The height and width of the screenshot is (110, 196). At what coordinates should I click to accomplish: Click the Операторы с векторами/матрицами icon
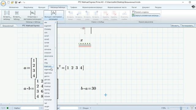33,13
